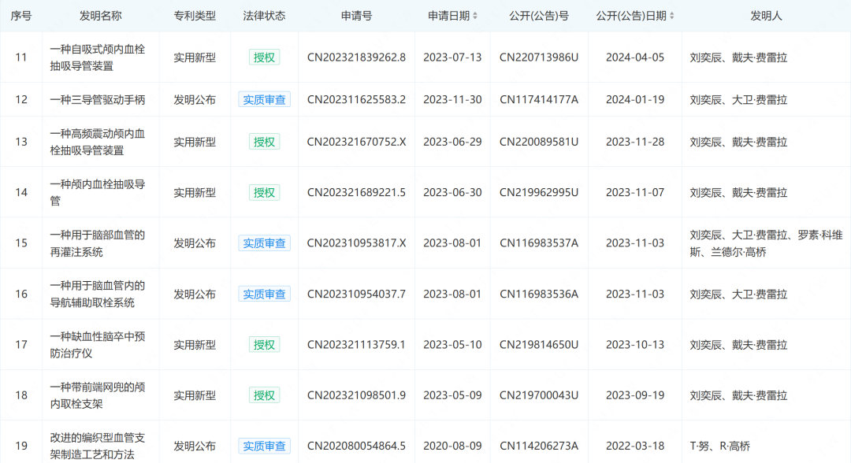Sort by 申请日期 using its sort arrows
This screenshot has width=851, height=463.
(x=476, y=16)
